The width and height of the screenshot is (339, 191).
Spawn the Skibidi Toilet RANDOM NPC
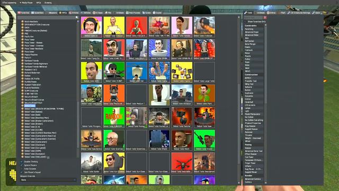(114, 118)
